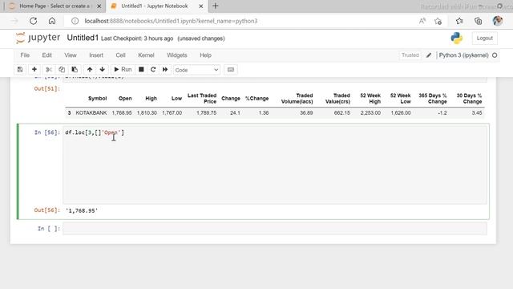Open the browser profile avatar
Image resolution: width=513 pixels, height=289 pixels.
click(498, 21)
